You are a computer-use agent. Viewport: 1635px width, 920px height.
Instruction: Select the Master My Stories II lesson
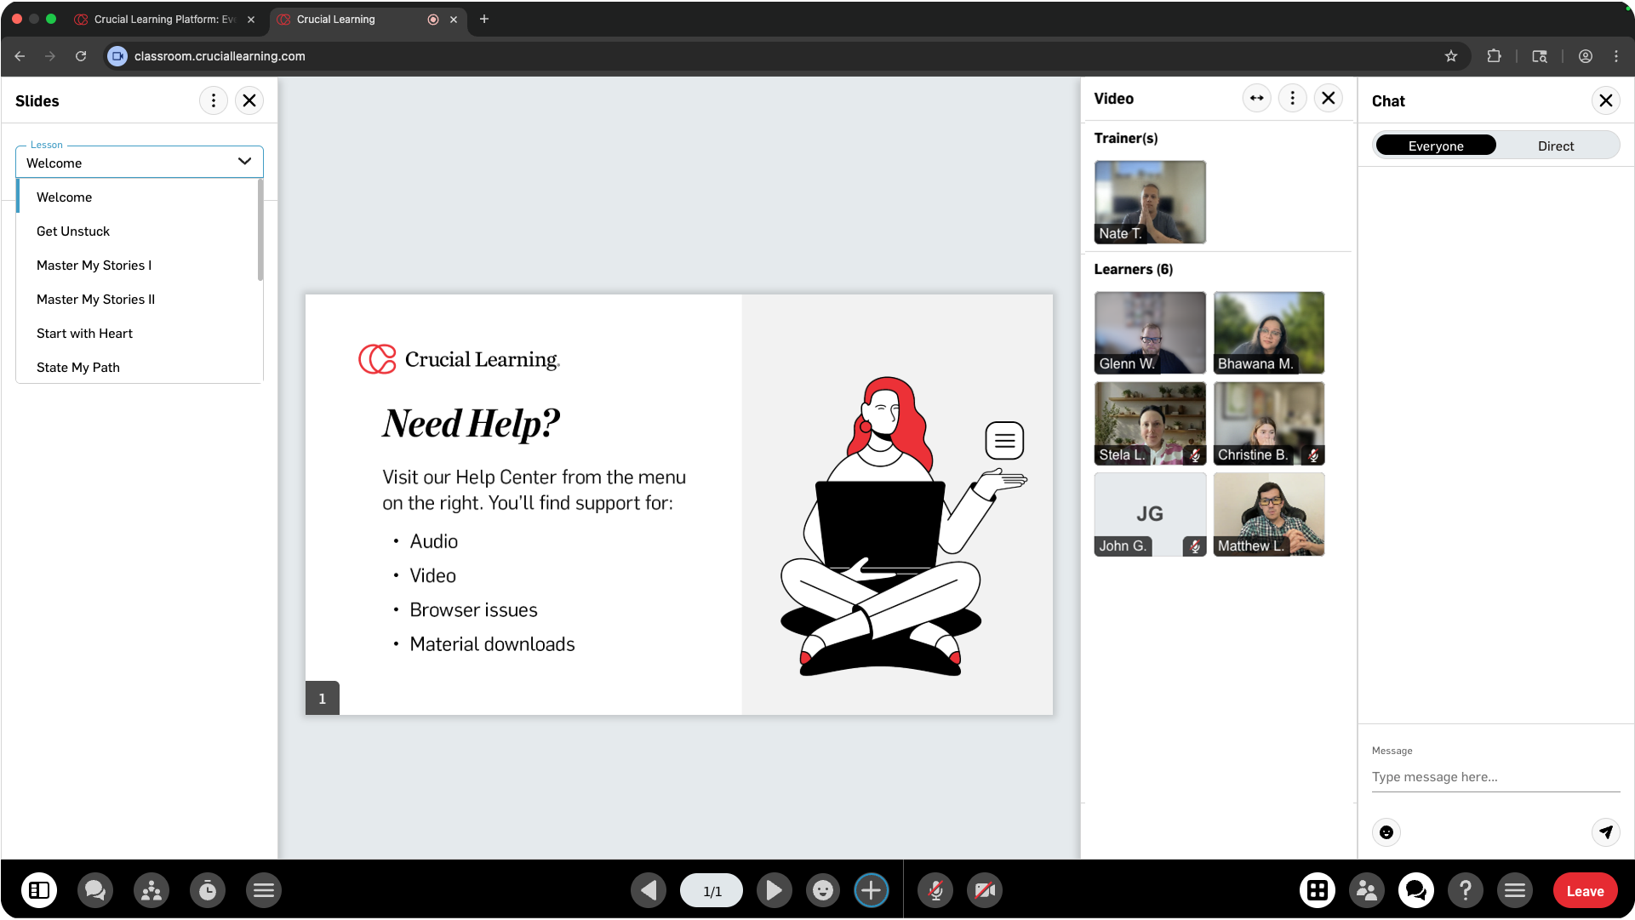point(137,300)
